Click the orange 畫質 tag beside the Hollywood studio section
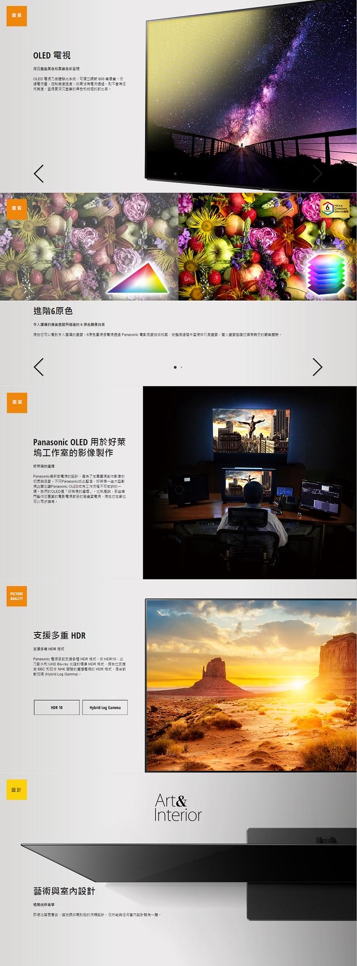The image size is (357, 966). [17, 402]
